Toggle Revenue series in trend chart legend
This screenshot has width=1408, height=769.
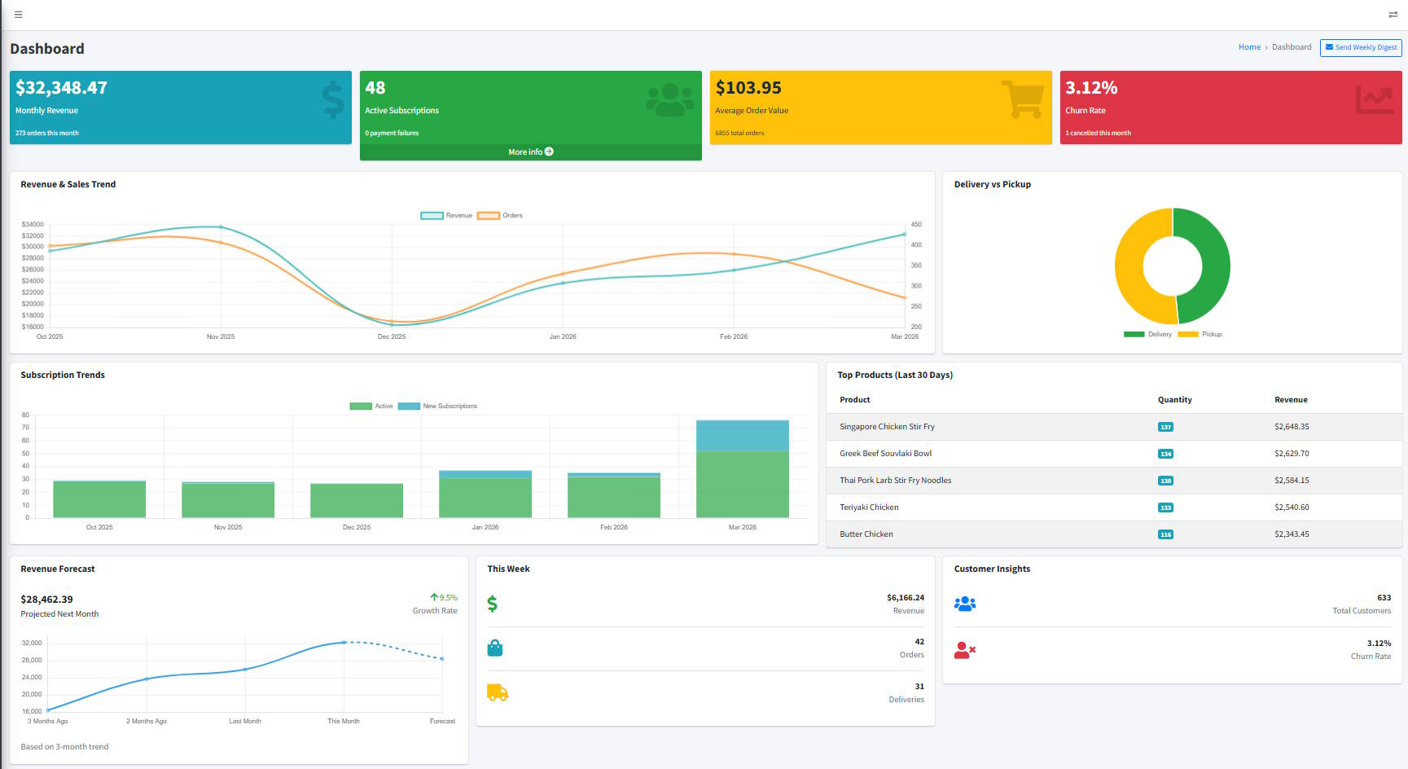(x=446, y=216)
